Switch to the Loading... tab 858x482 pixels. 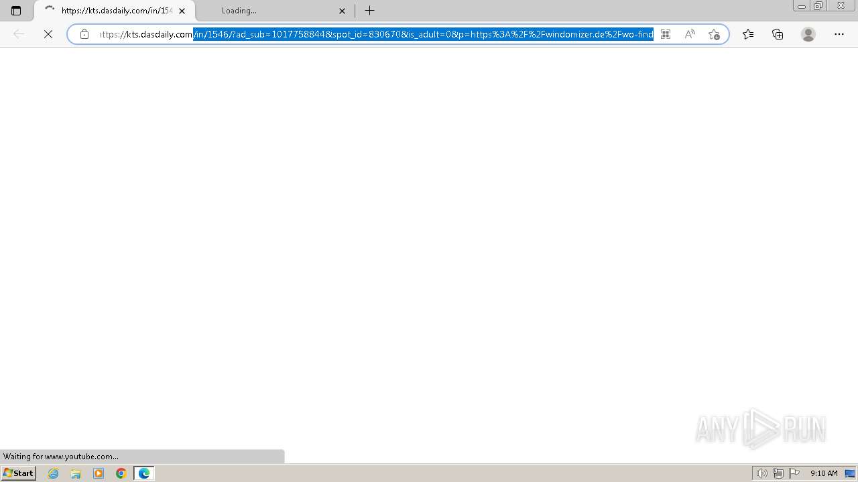[x=275, y=11]
